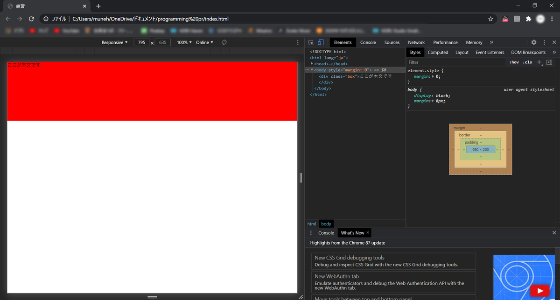Reload the page
Screen dimensions: 560x300
pyautogui.click(x=31, y=19)
